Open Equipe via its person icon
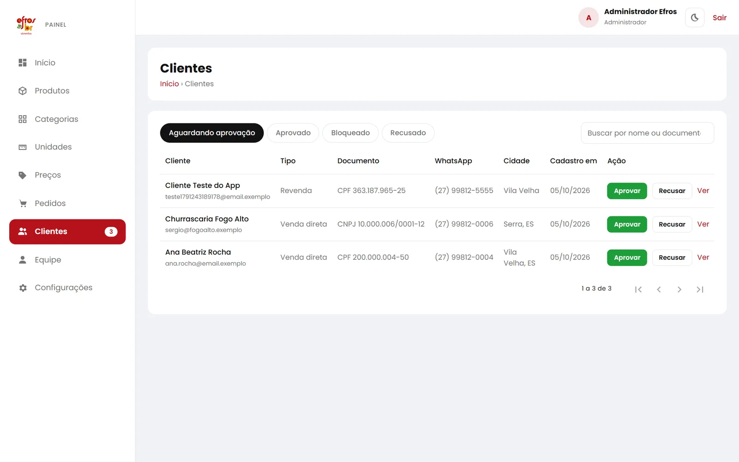The height and width of the screenshot is (462, 739). tap(23, 260)
